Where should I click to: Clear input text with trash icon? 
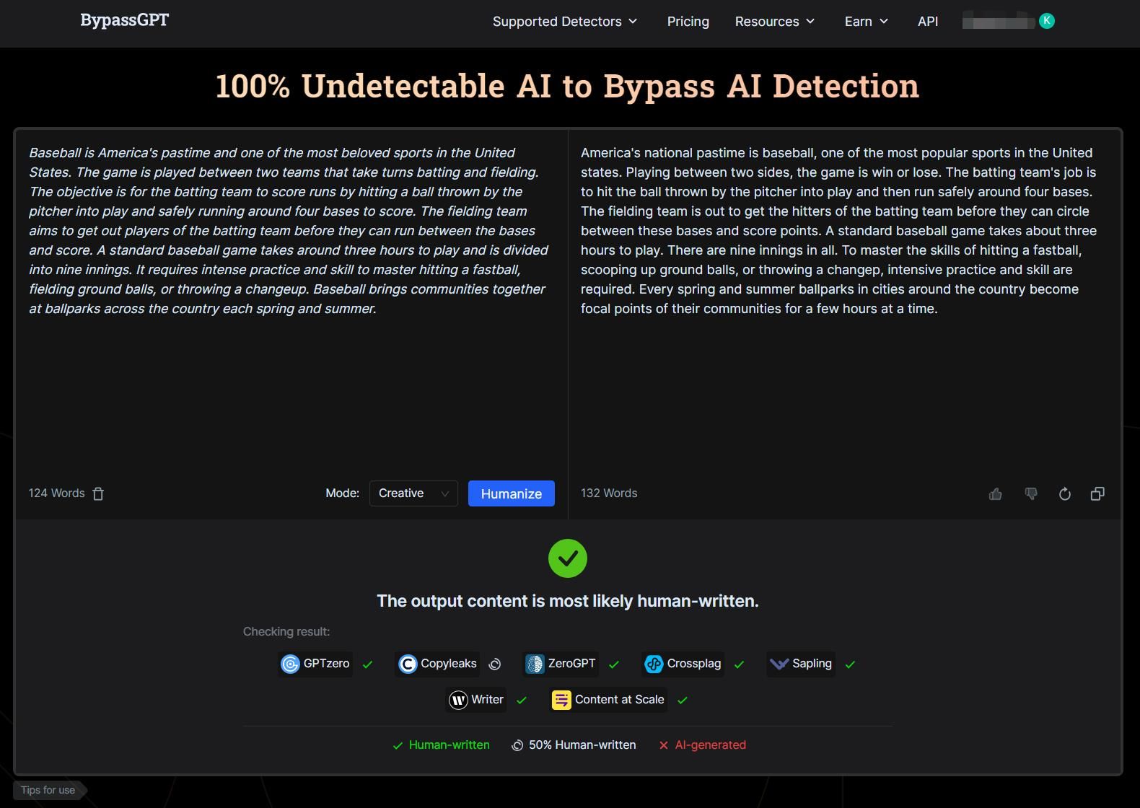click(x=98, y=493)
